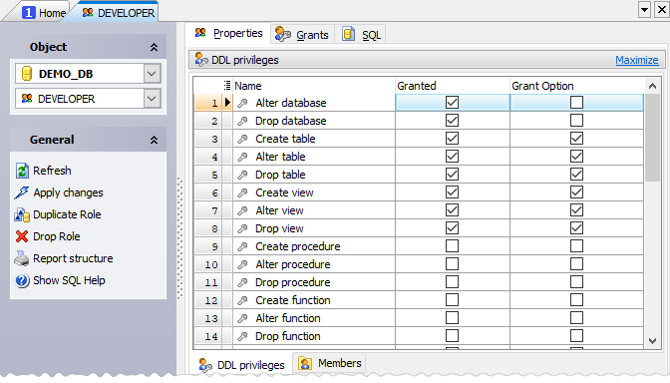670x383 pixels.
Task: Click the key icon for Drop table
Action: 242,175
